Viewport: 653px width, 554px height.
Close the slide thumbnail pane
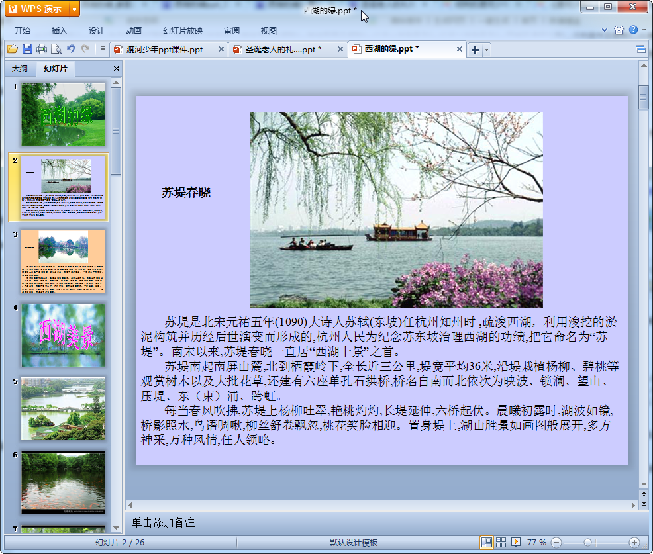tap(117, 69)
